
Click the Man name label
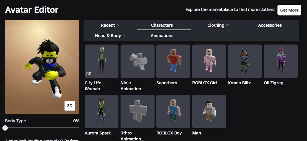[197, 133]
